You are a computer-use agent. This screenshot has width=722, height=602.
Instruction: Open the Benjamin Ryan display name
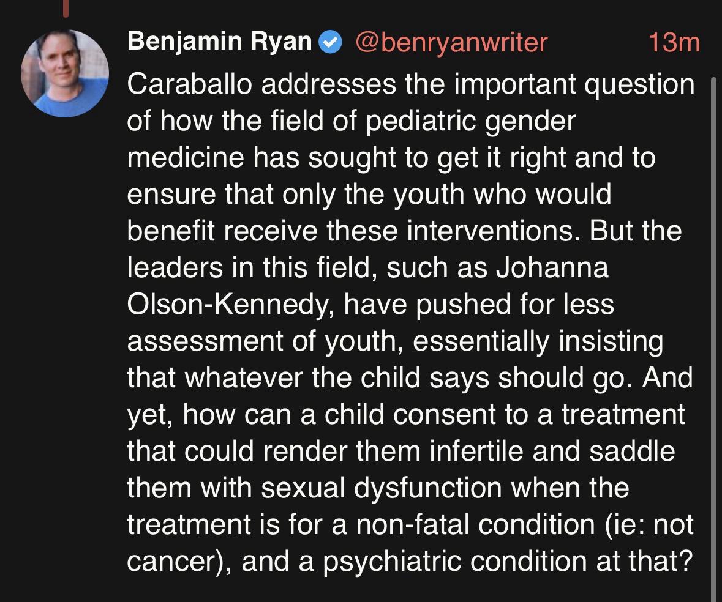coord(220,42)
